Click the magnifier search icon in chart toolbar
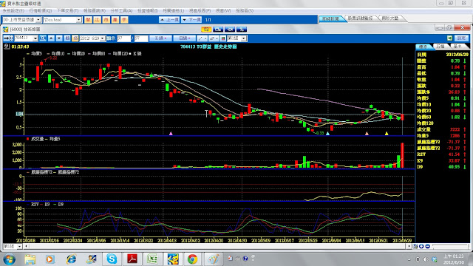This screenshot has height=266, width=473. (43, 38)
